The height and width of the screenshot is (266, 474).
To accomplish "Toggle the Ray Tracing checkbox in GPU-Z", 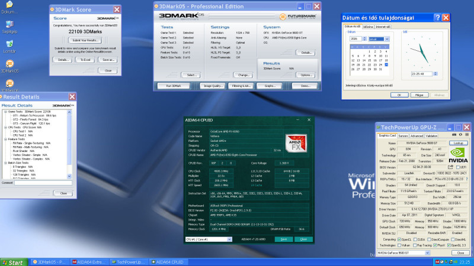I will coord(415,245).
